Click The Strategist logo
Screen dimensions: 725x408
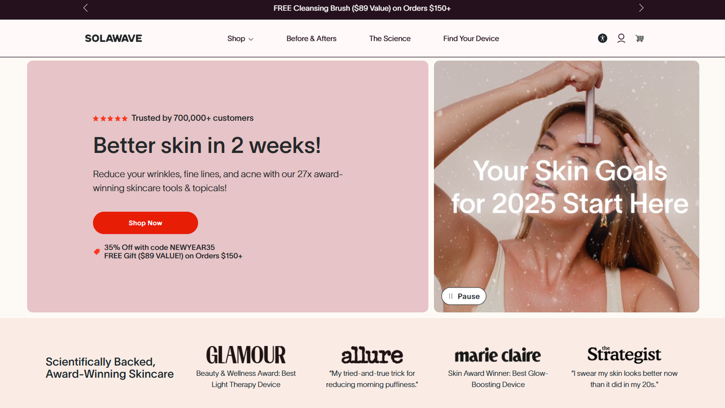pos(624,354)
